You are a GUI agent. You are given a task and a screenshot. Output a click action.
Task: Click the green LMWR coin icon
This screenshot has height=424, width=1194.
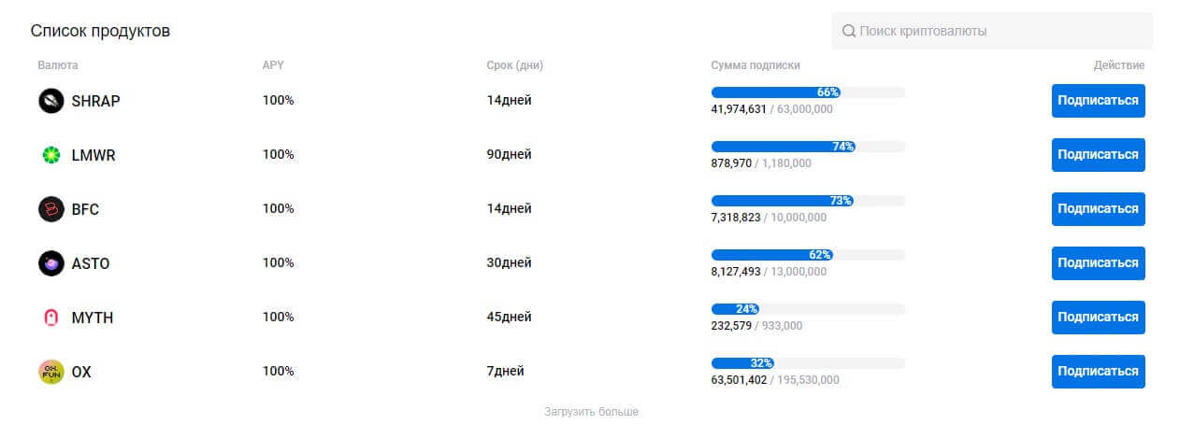[50, 155]
